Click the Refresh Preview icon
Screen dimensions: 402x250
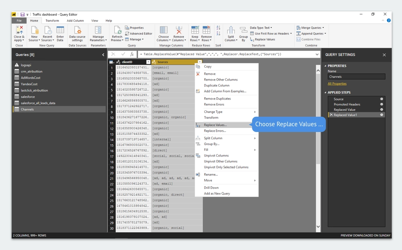coord(117,30)
